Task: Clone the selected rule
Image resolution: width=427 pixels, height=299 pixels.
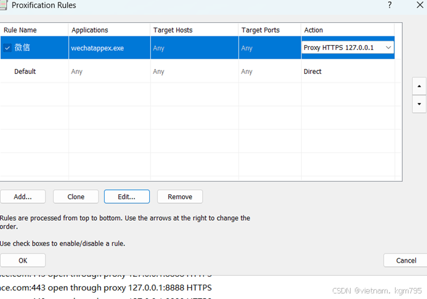Action: pos(76,197)
